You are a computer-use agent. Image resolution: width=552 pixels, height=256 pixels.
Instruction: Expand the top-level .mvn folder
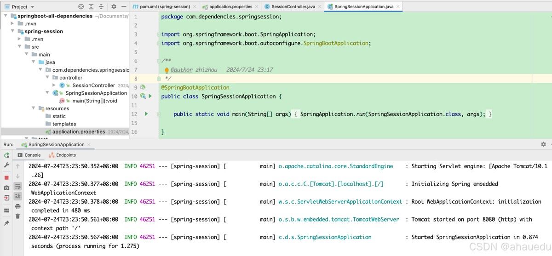click(x=13, y=23)
